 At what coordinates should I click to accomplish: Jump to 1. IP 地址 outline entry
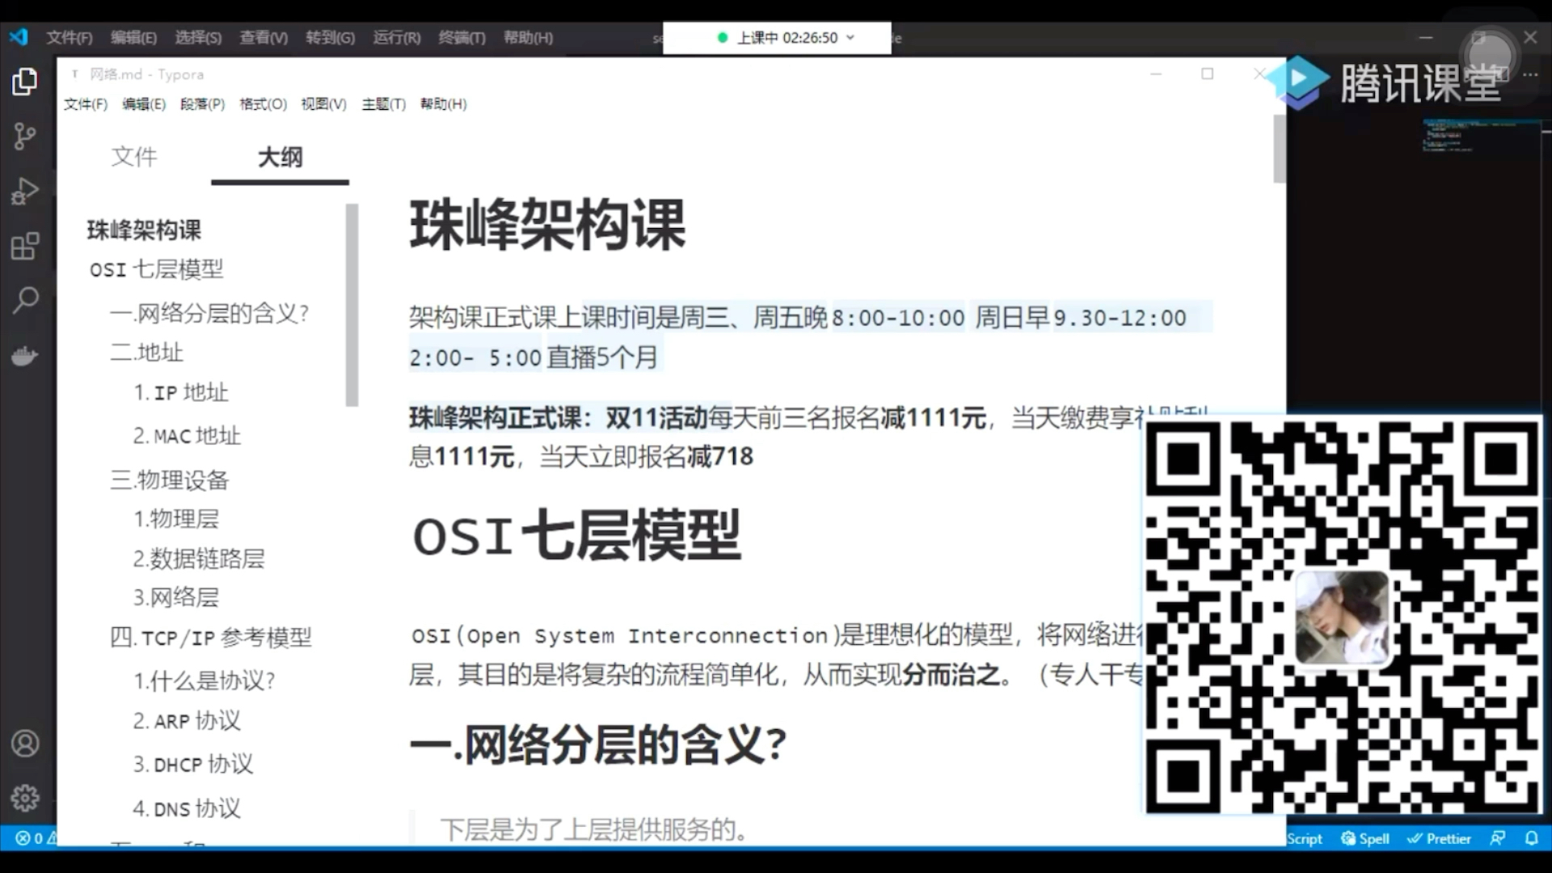[x=180, y=393]
